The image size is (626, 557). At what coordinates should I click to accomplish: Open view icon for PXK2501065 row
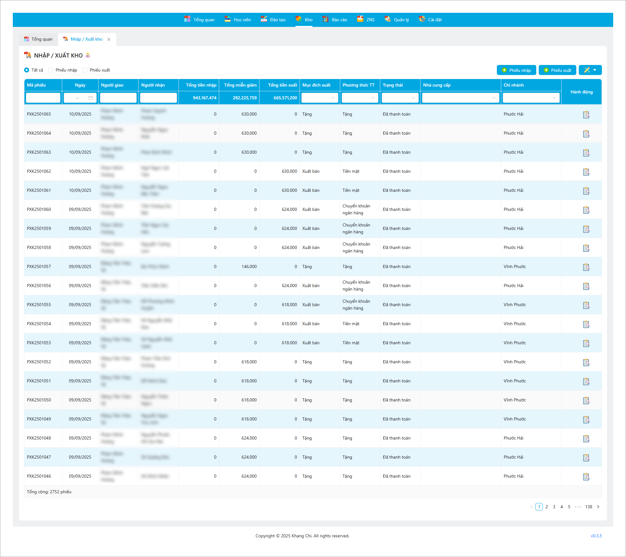[x=586, y=115]
